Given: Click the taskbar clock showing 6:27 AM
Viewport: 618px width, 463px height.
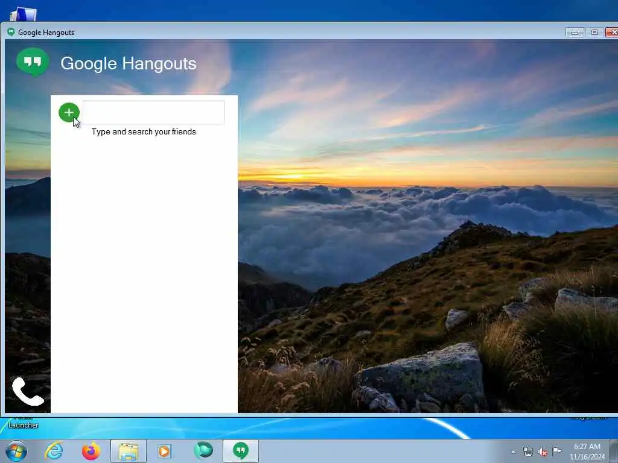Looking at the screenshot, I should 587,452.
